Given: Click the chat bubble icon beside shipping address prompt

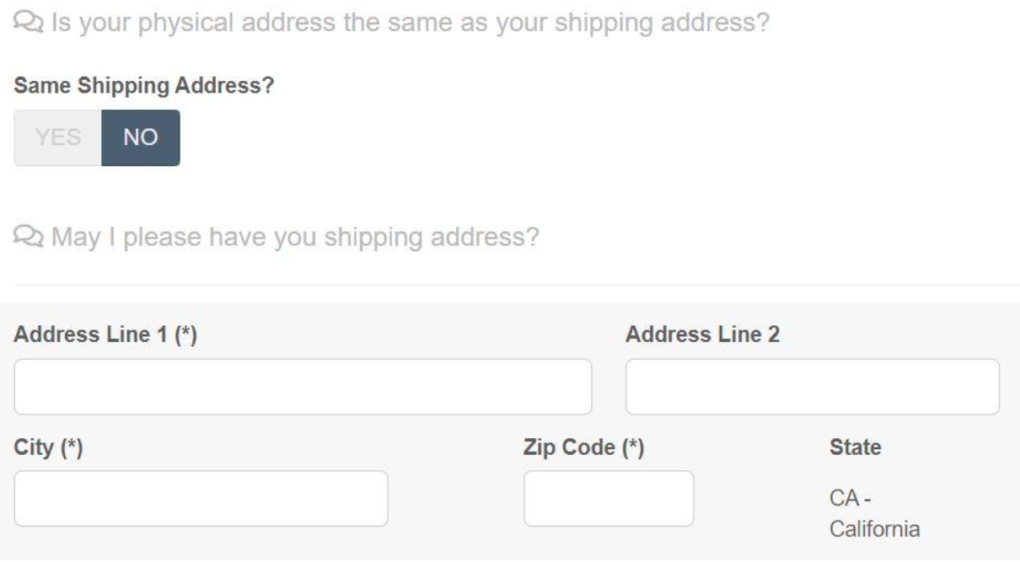Looking at the screenshot, I should [x=25, y=238].
